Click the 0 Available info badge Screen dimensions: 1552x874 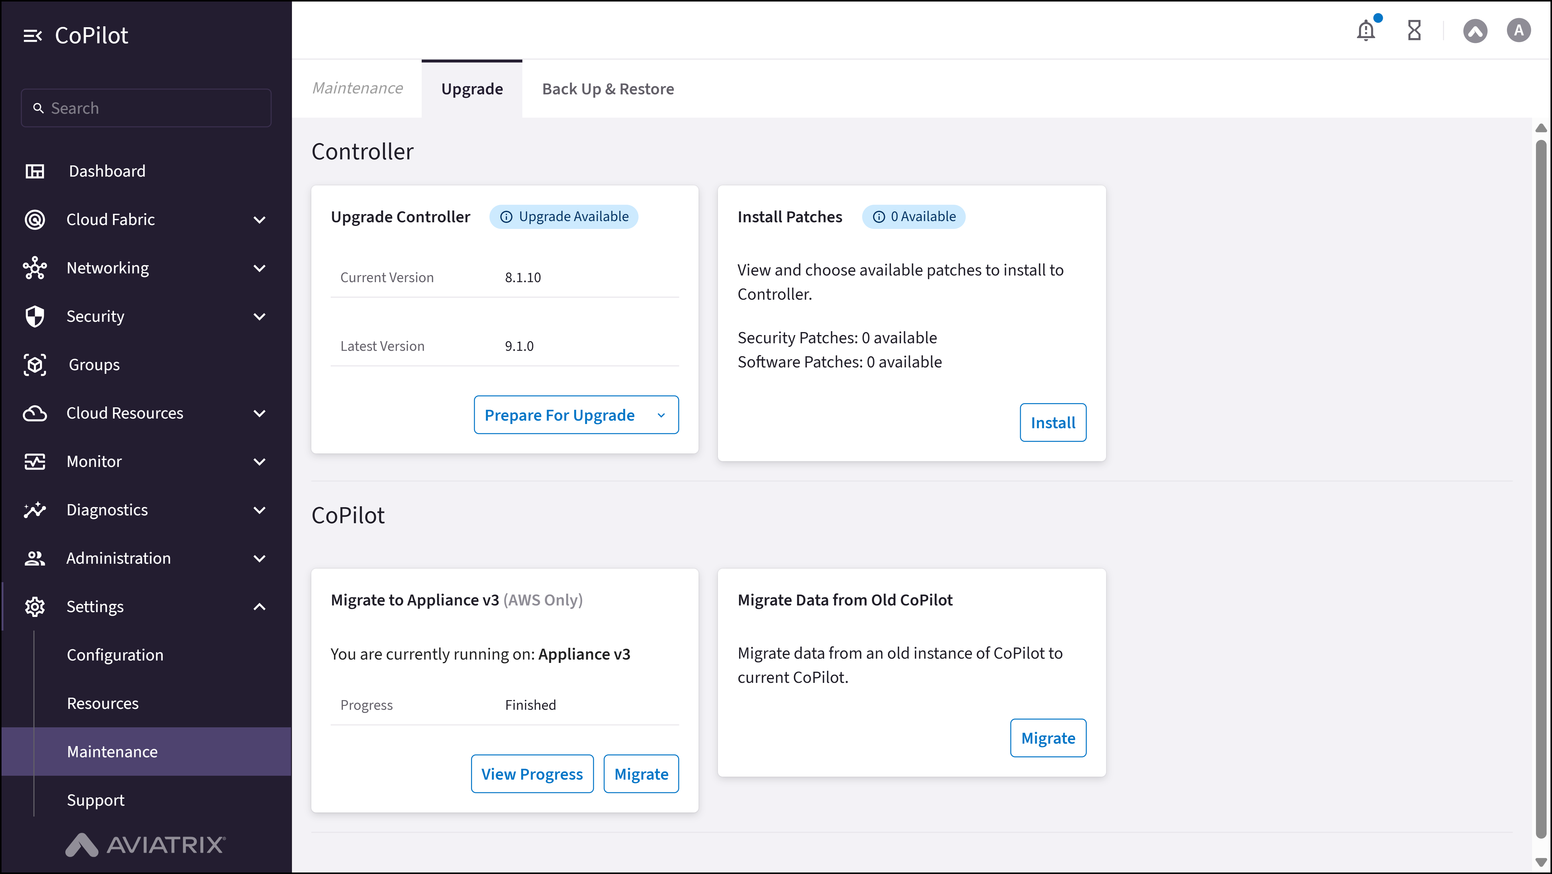pyautogui.click(x=913, y=217)
